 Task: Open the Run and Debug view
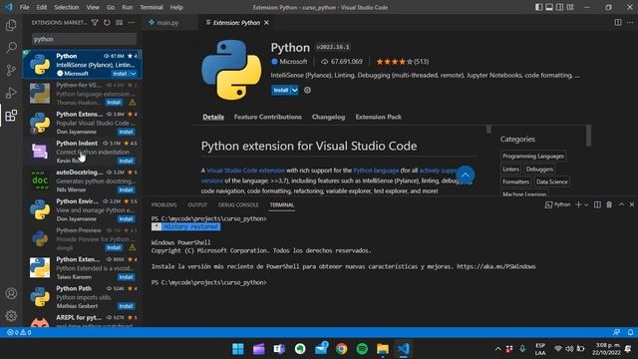click(x=11, y=93)
